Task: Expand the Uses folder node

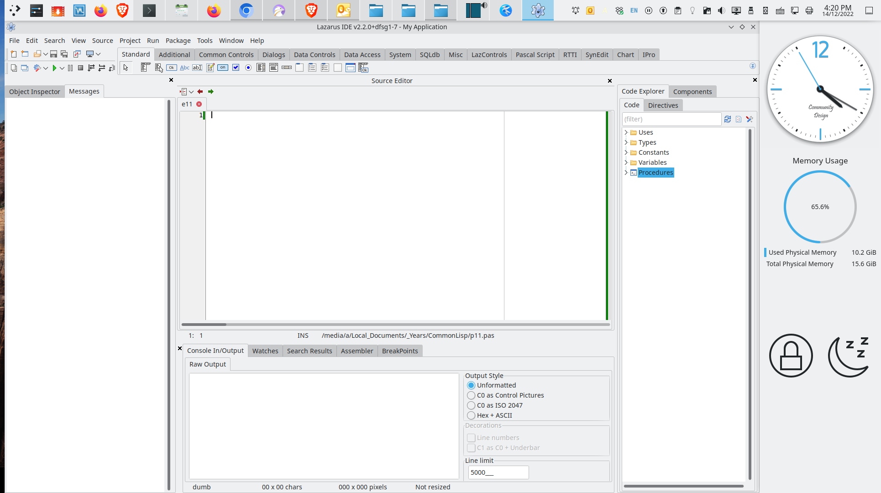Action: point(626,132)
